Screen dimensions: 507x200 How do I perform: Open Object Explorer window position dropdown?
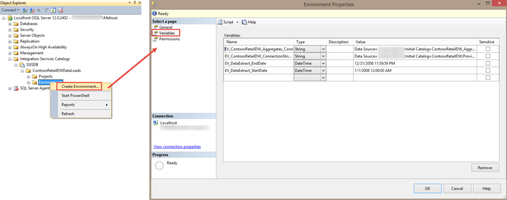tap(130, 3)
